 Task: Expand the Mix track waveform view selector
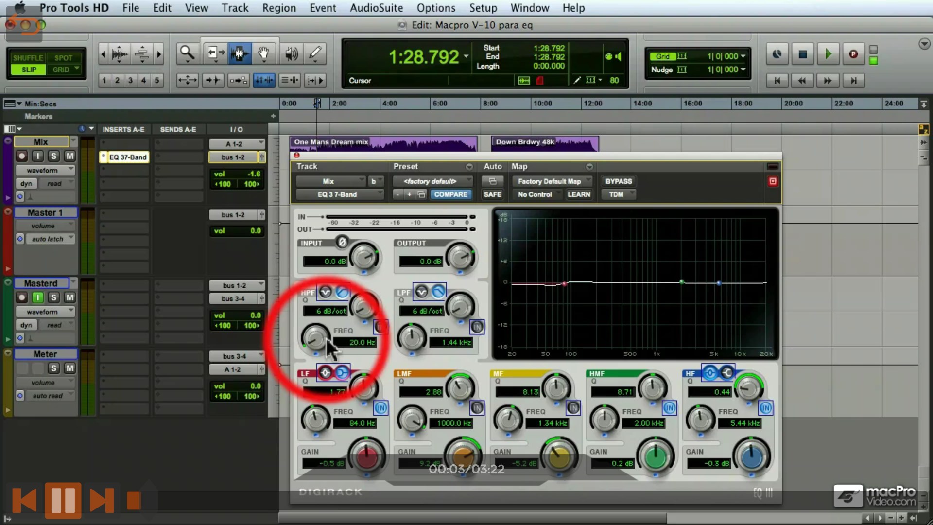(x=45, y=170)
